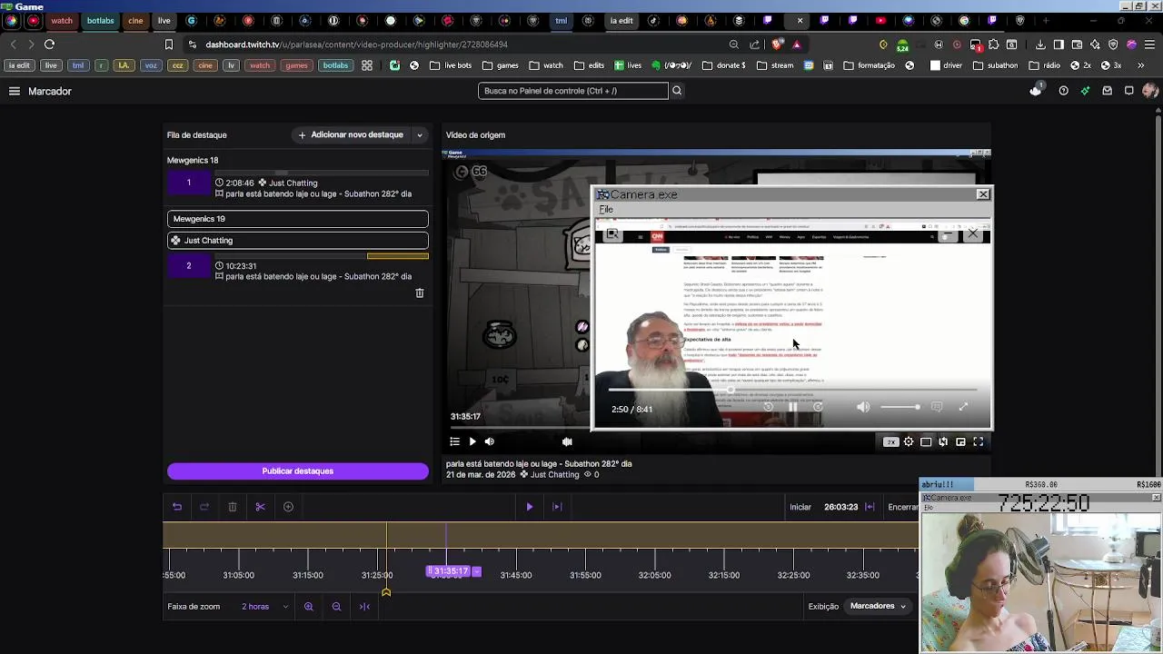Enter fullscreen for source video
This screenshot has width=1163, height=654.
(x=979, y=441)
